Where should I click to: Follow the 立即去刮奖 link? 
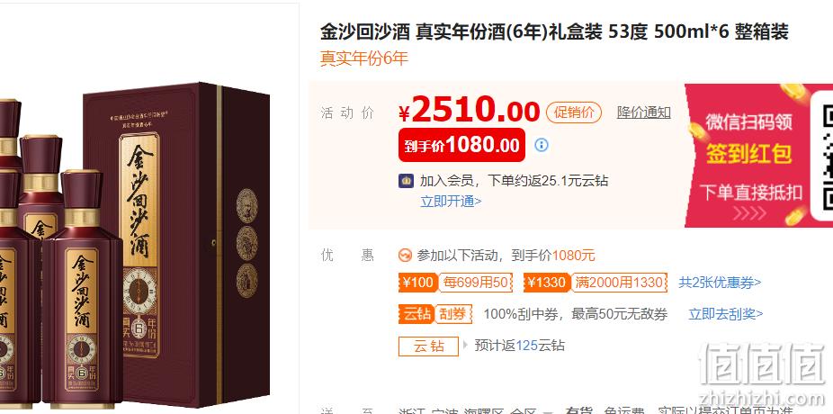tap(726, 314)
